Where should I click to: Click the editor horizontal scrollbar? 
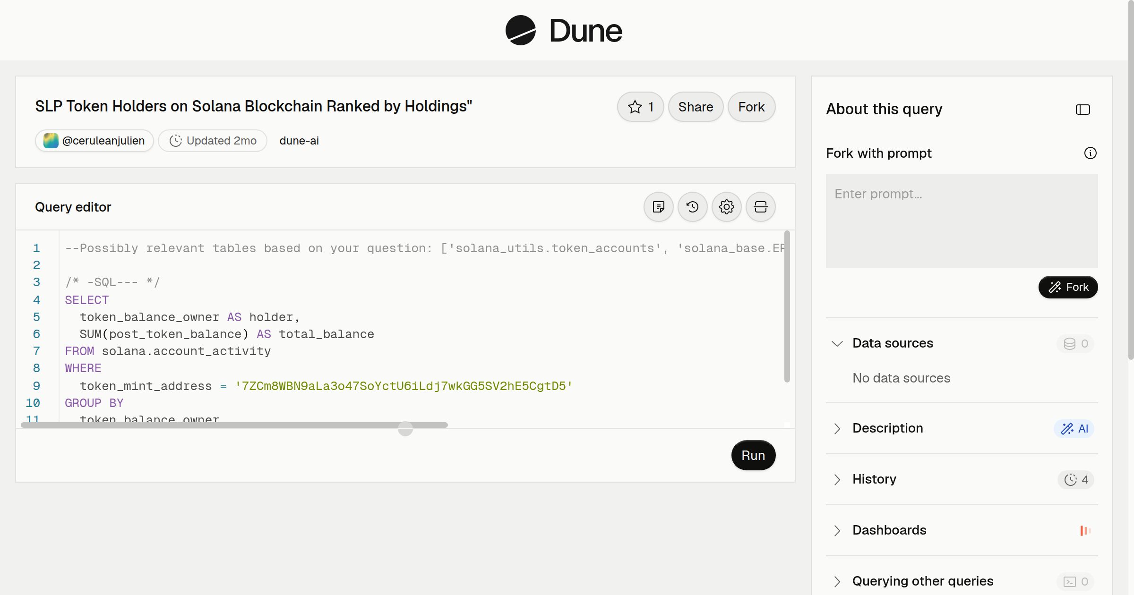pyautogui.click(x=234, y=425)
